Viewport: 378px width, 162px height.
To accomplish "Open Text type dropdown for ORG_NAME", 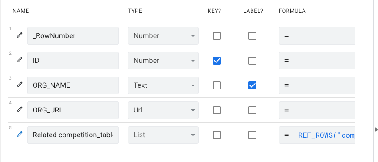I will click(x=163, y=85).
